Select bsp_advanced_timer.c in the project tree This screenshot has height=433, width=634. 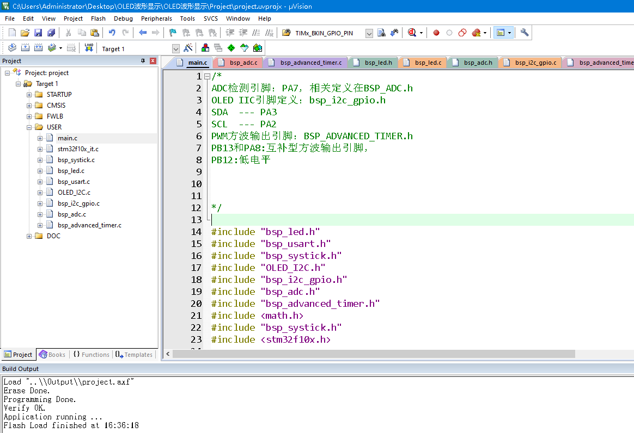click(89, 225)
